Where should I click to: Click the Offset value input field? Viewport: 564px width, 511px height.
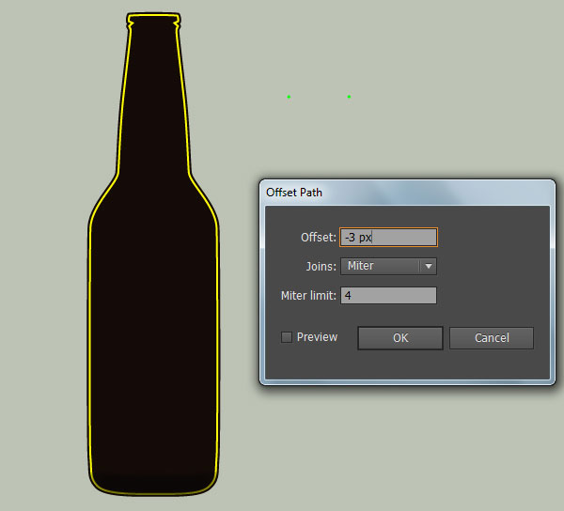(x=388, y=237)
